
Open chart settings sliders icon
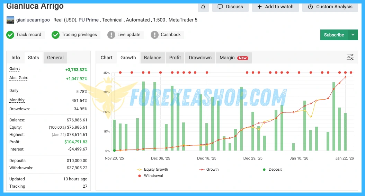click(350, 58)
